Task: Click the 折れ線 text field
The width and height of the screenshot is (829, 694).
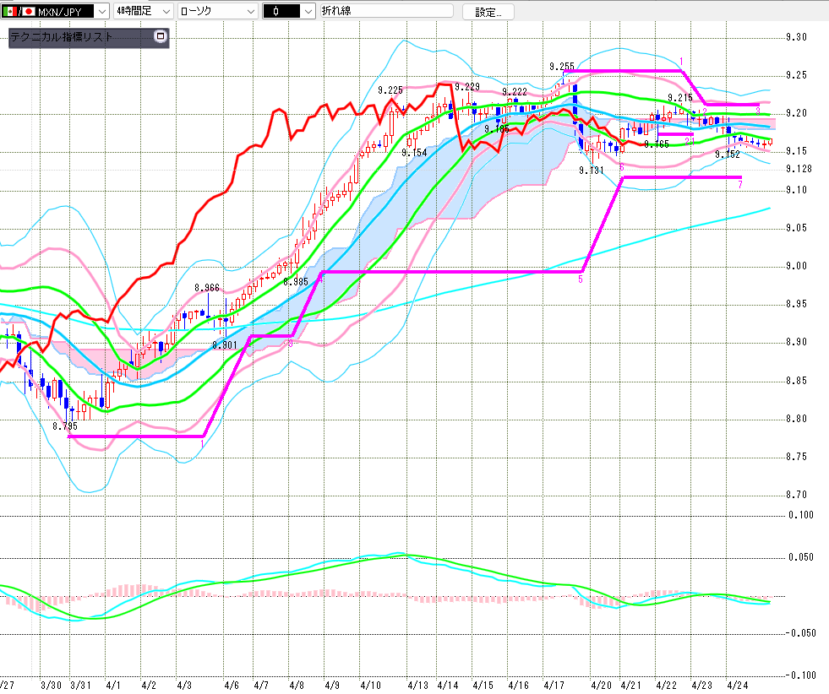Action: coord(385,12)
